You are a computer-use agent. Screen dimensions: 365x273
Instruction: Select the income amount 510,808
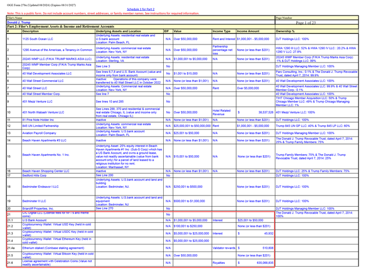click(268, 248)
